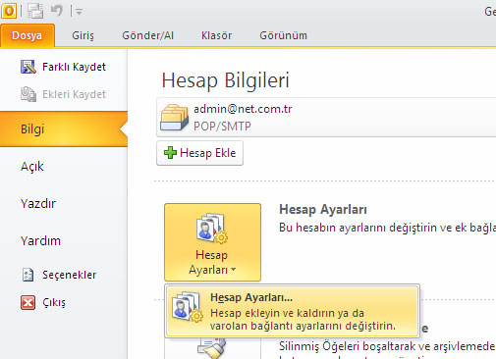Click the Seçenekler options icon
The height and width of the screenshot is (359, 496).
pyautogui.click(x=28, y=275)
